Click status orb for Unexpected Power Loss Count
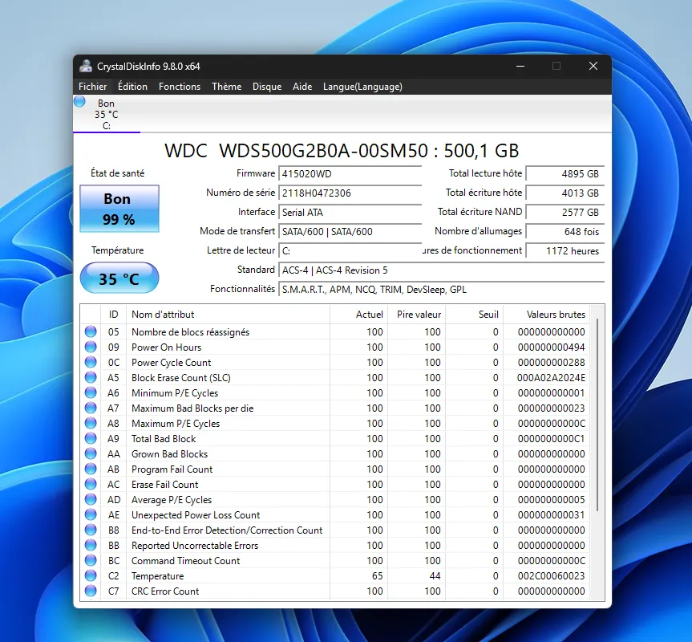 91,514
